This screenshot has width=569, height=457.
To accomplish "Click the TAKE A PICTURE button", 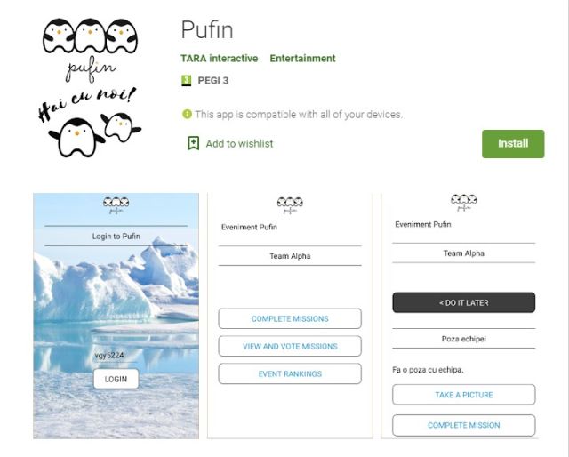I will (x=463, y=395).
